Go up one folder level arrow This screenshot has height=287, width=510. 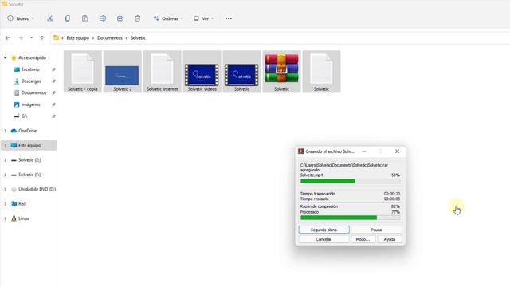click(x=42, y=38)
